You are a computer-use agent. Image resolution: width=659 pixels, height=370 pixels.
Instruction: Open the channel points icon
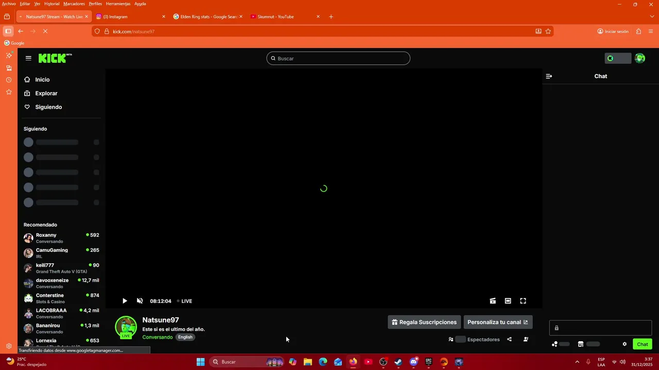(554, 344)
